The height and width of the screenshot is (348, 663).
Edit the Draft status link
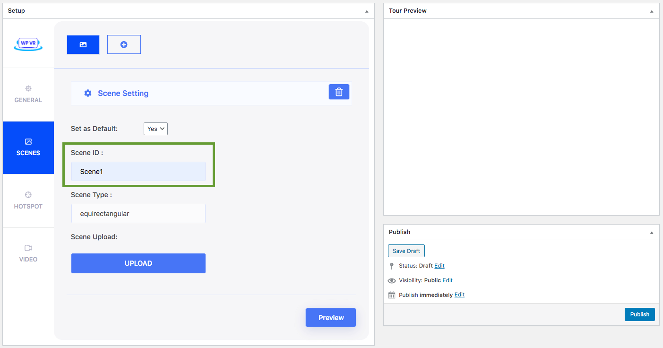(439, 266)
